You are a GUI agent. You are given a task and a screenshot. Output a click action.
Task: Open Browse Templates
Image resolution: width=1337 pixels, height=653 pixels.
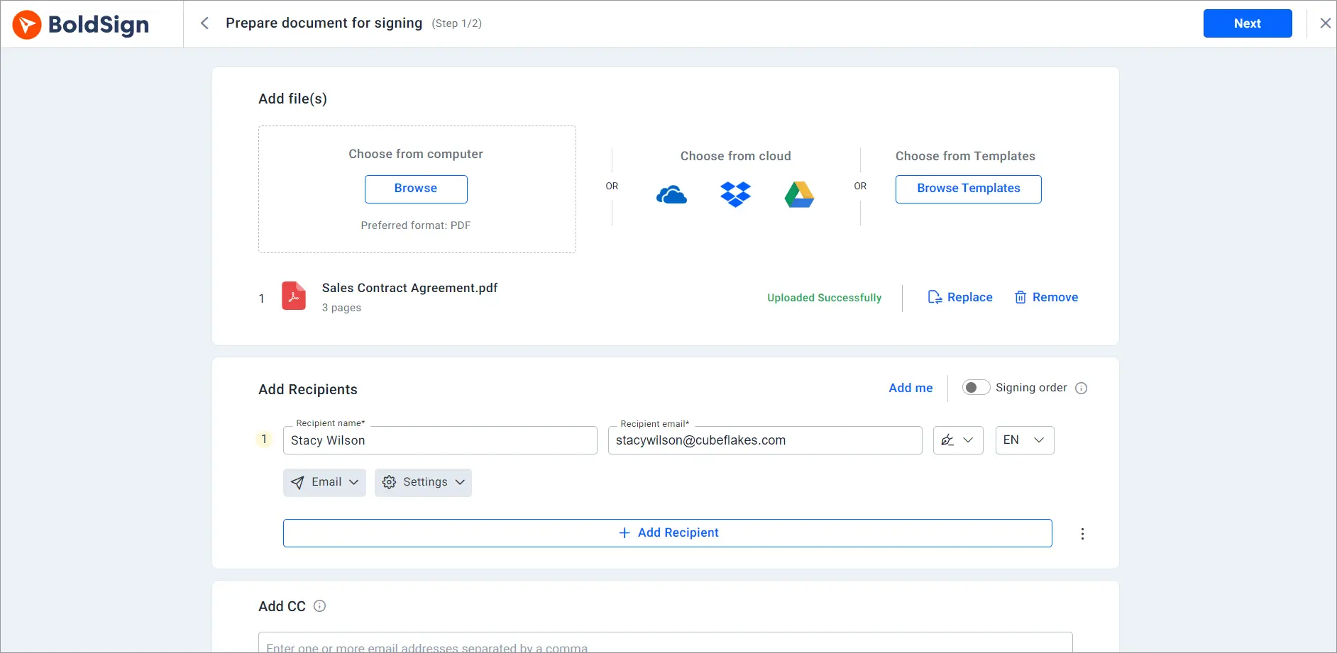pyautogui.click(x=968, y=189)
